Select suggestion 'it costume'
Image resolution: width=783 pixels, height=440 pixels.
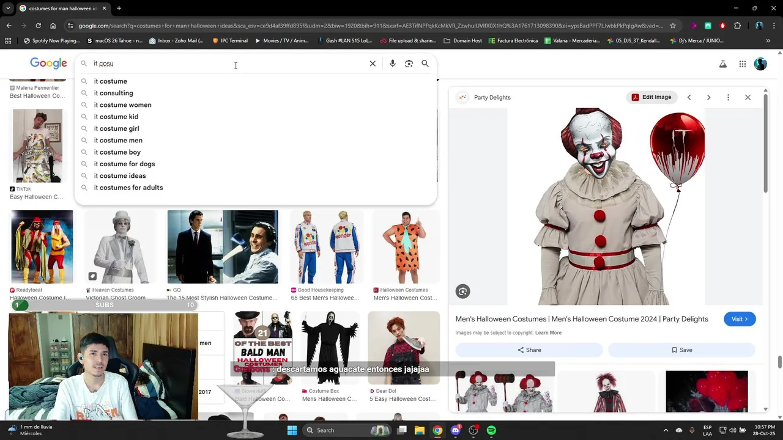256,81
